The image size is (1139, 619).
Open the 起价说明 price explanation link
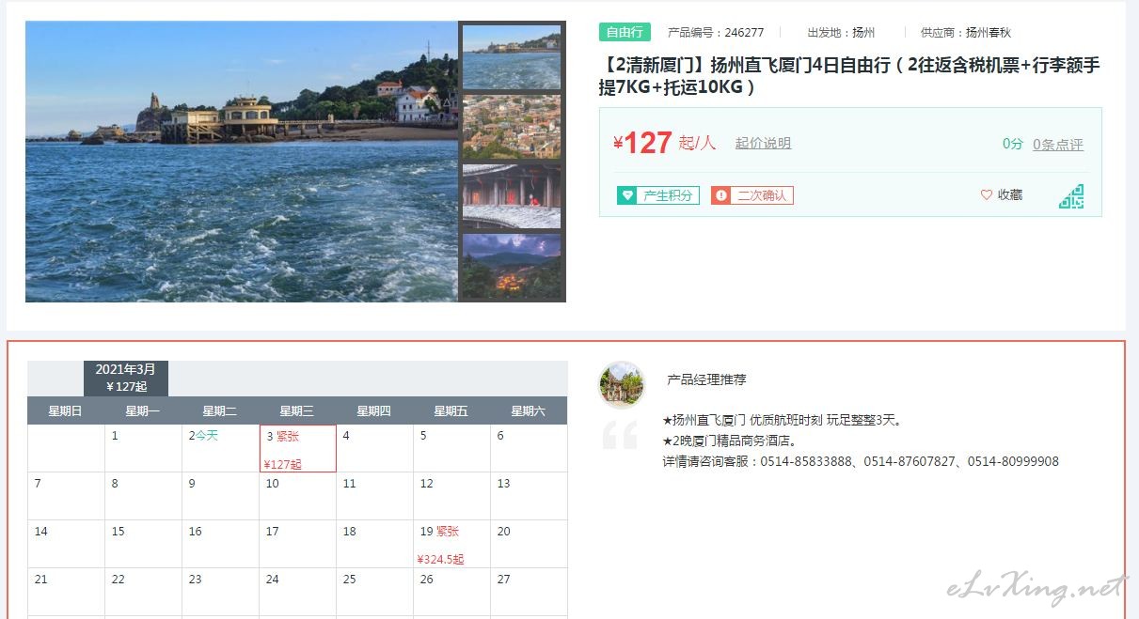pos(763,144)
